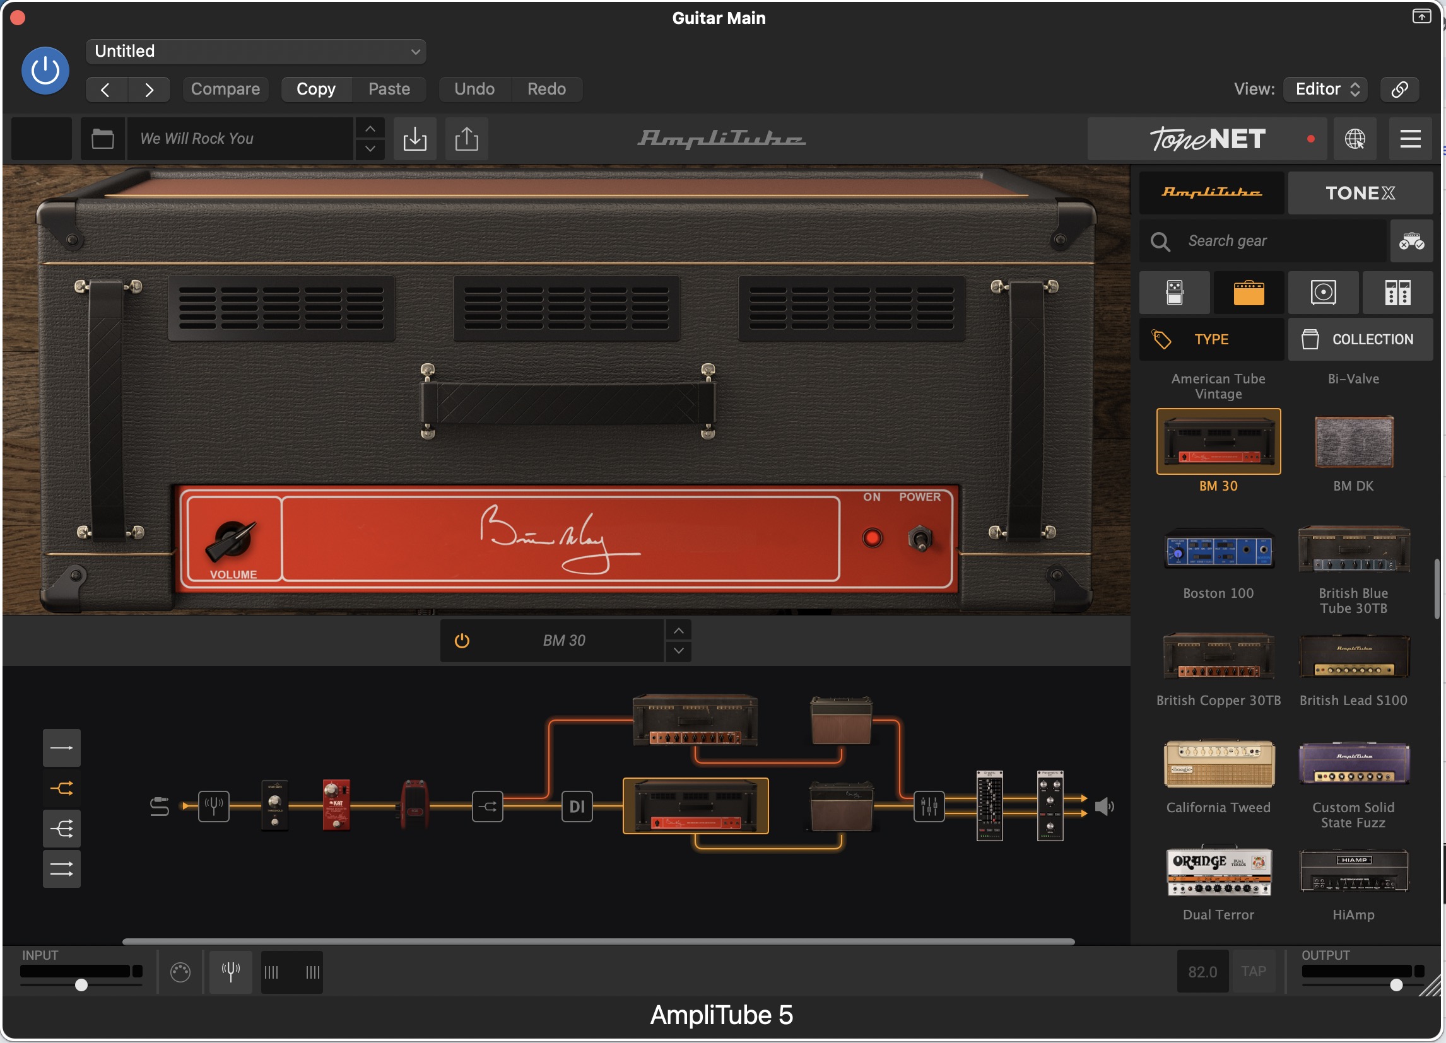Select the tuner block in signal chain
Screen dimensions: 1446x1043
(x=214, y=806)
